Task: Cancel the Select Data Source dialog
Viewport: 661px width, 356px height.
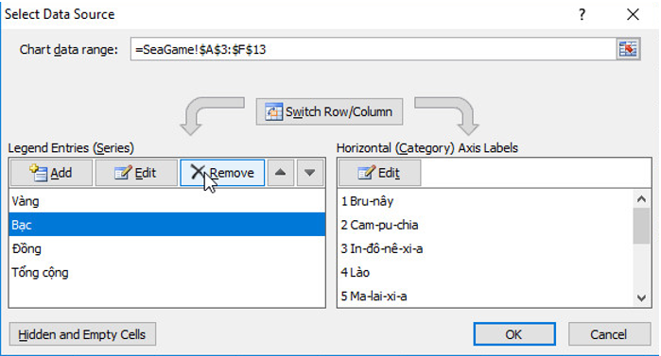Action: [609, 334]
